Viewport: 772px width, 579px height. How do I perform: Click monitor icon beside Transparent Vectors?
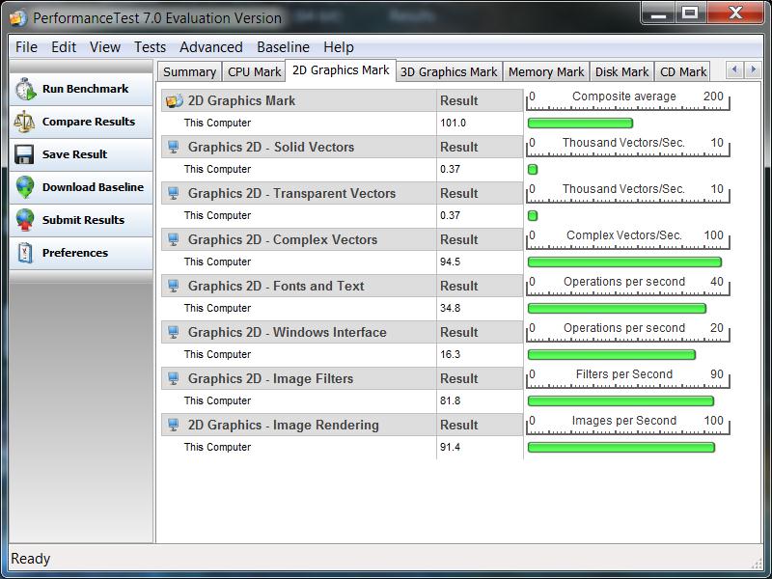click(174, 193)
